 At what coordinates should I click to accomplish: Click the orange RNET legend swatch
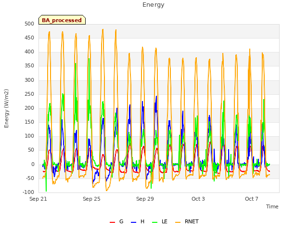click(x=178, y=222)
